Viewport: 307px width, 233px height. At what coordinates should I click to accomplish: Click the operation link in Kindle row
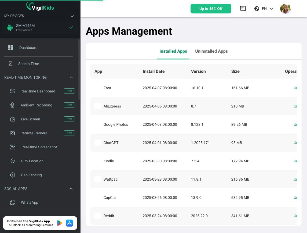[x=295, y=161]
